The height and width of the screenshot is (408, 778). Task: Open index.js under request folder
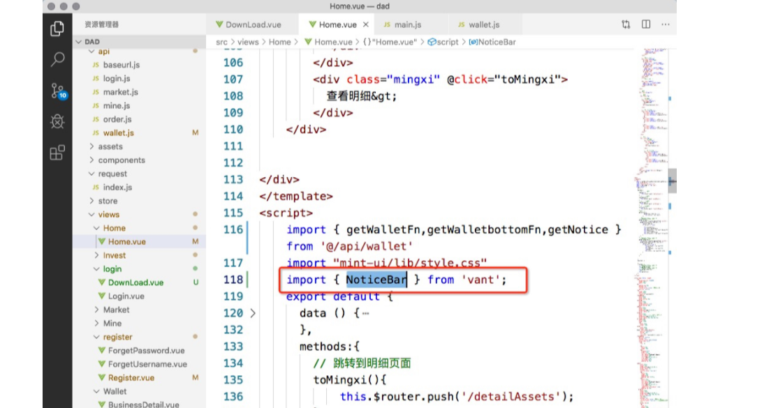coord(139,188)
